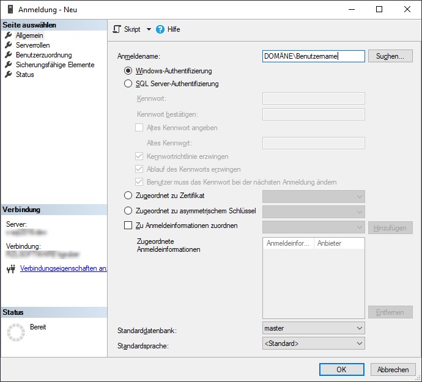Click the Abbrechen button
This screenshot has height=382, width=422.
coord(393,369)
